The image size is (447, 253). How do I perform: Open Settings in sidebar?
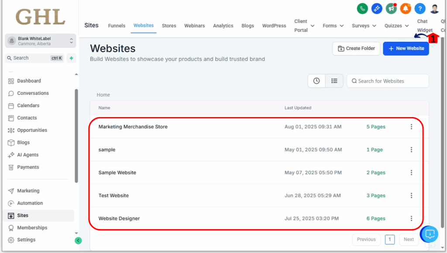(x=26, y=240)
